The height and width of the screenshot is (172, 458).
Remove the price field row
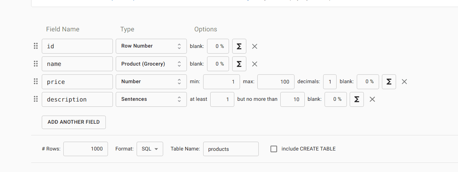[404, 82]
